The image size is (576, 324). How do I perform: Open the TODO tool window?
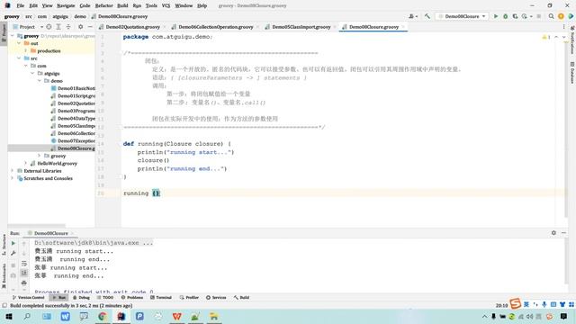click(105, 298)
